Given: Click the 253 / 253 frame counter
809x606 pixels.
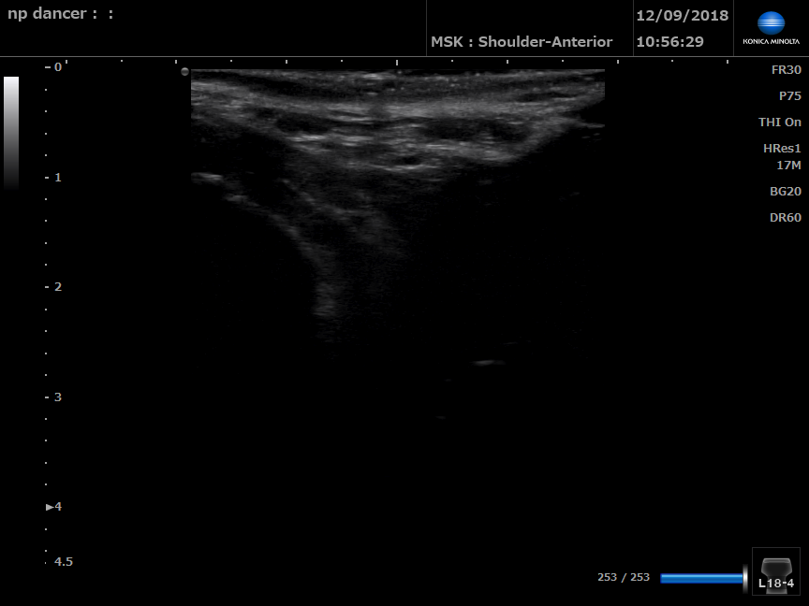Looking at the screenshot, I should coord(623,577).
